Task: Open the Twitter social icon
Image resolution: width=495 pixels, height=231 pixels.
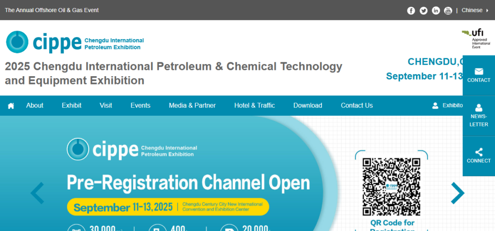Action: click(423, 11)
